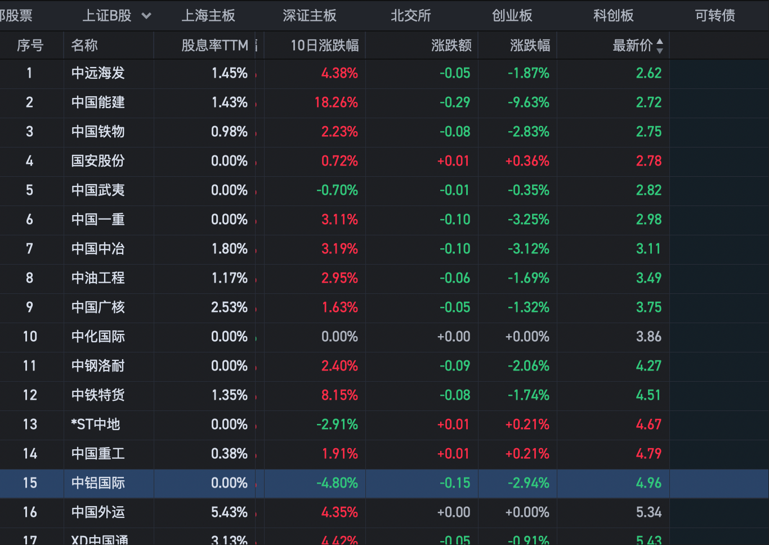769x545 pixels.
Task: Select the *ST中地 stock name
Action: tap(96, 425)
